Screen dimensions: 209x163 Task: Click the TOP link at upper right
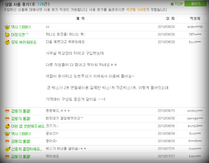177,4
